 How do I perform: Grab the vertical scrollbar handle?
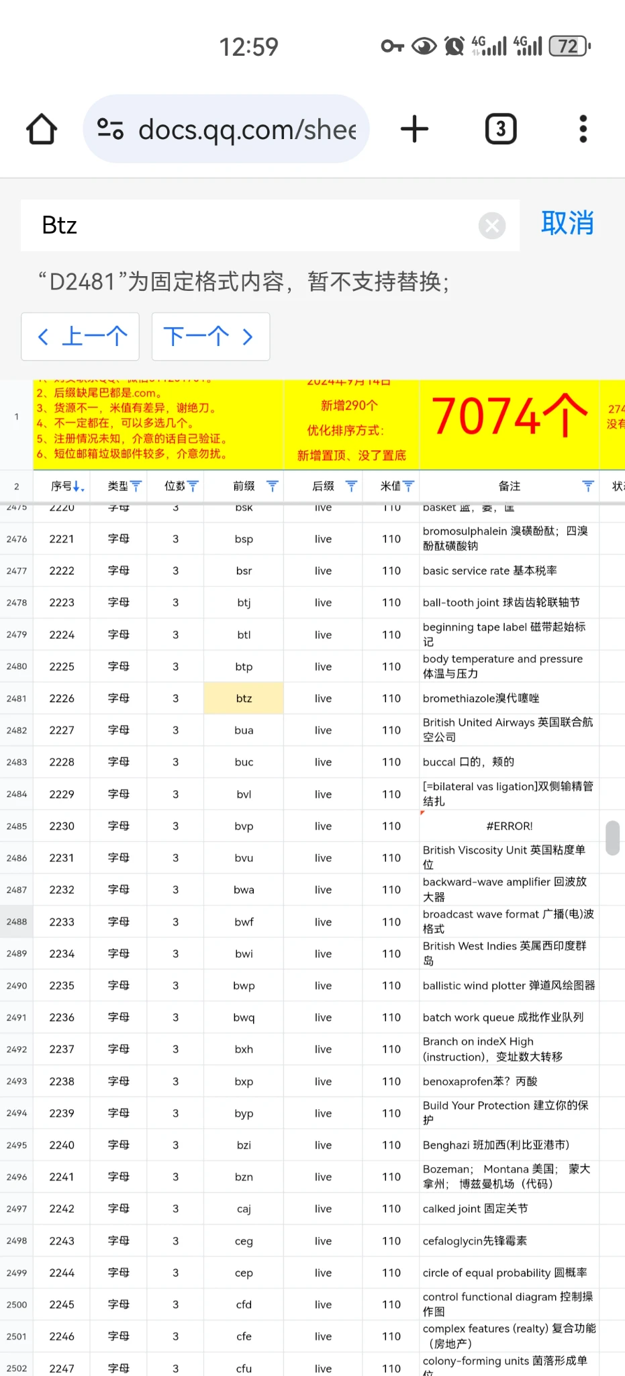click(x=612, y=837)
